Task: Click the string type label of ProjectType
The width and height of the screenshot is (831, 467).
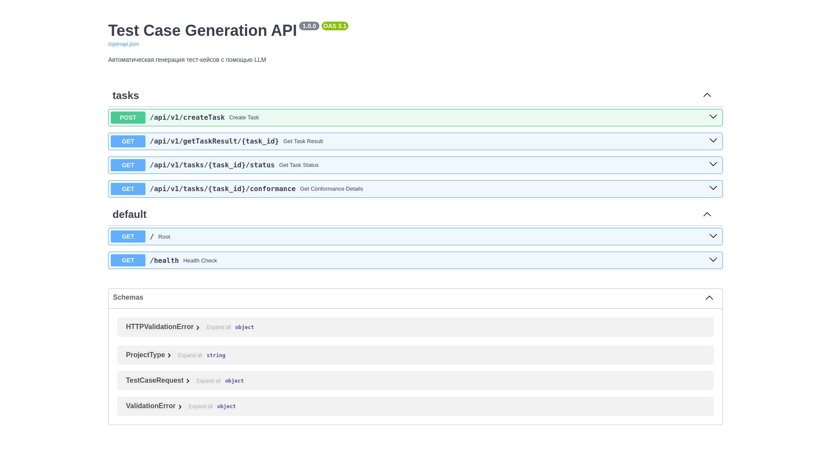Action: click(x=216, y=355)
